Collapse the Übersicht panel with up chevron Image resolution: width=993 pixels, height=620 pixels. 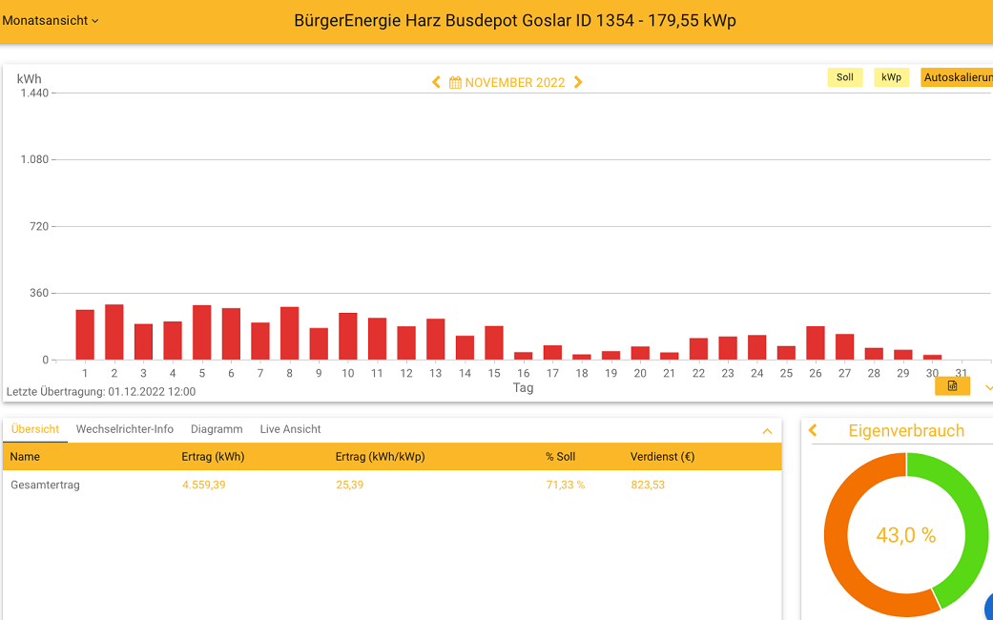(x=767, y=431)
